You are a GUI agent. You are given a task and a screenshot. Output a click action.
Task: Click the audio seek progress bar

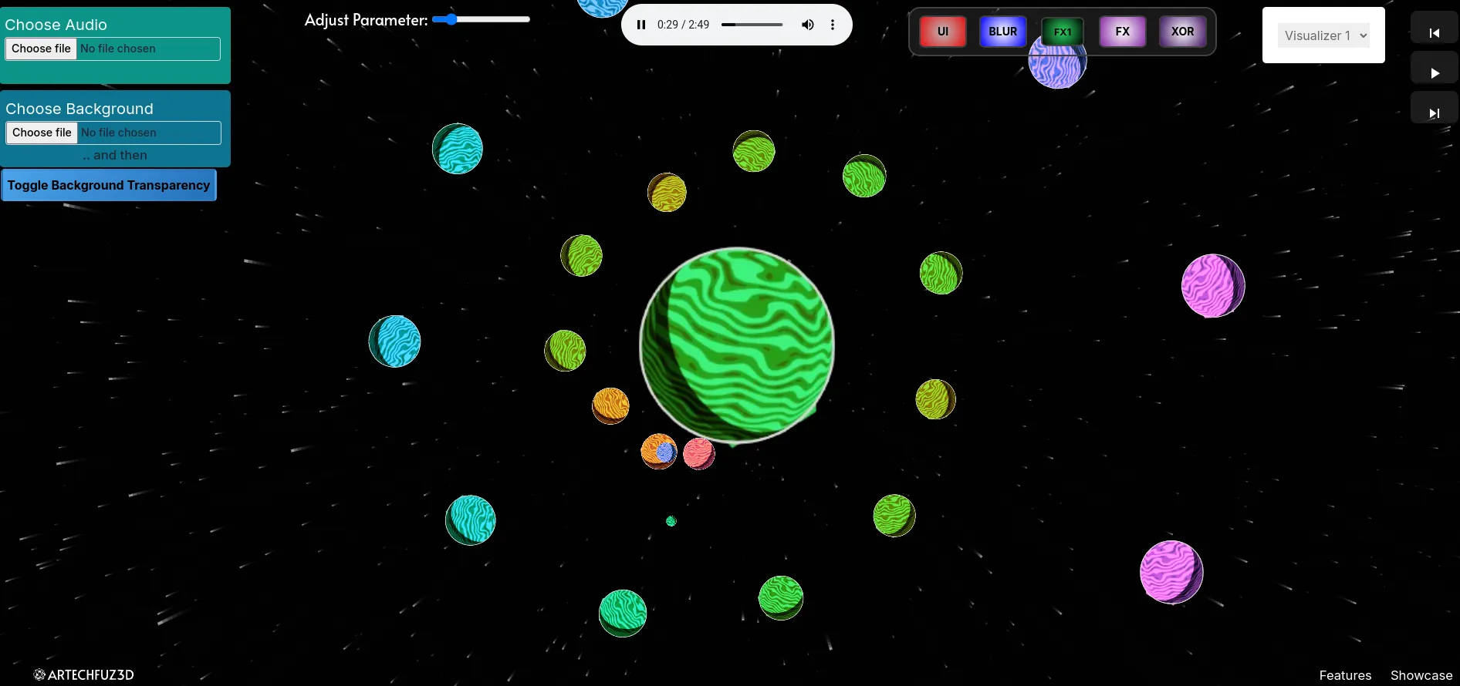click(752, 25)
